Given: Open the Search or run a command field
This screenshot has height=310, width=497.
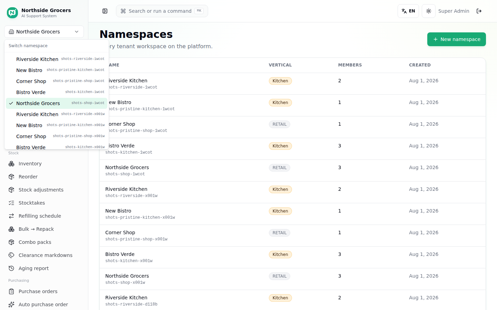Looking at the screenshot, I should coord(162,11).
